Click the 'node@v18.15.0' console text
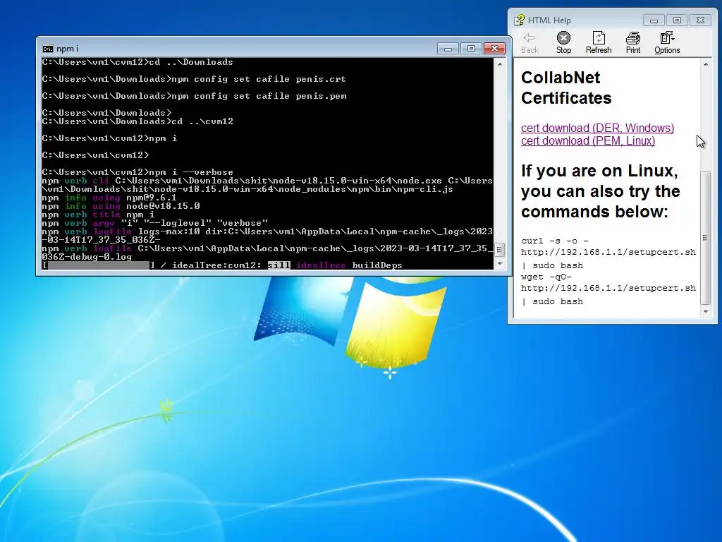 point(163,206)
